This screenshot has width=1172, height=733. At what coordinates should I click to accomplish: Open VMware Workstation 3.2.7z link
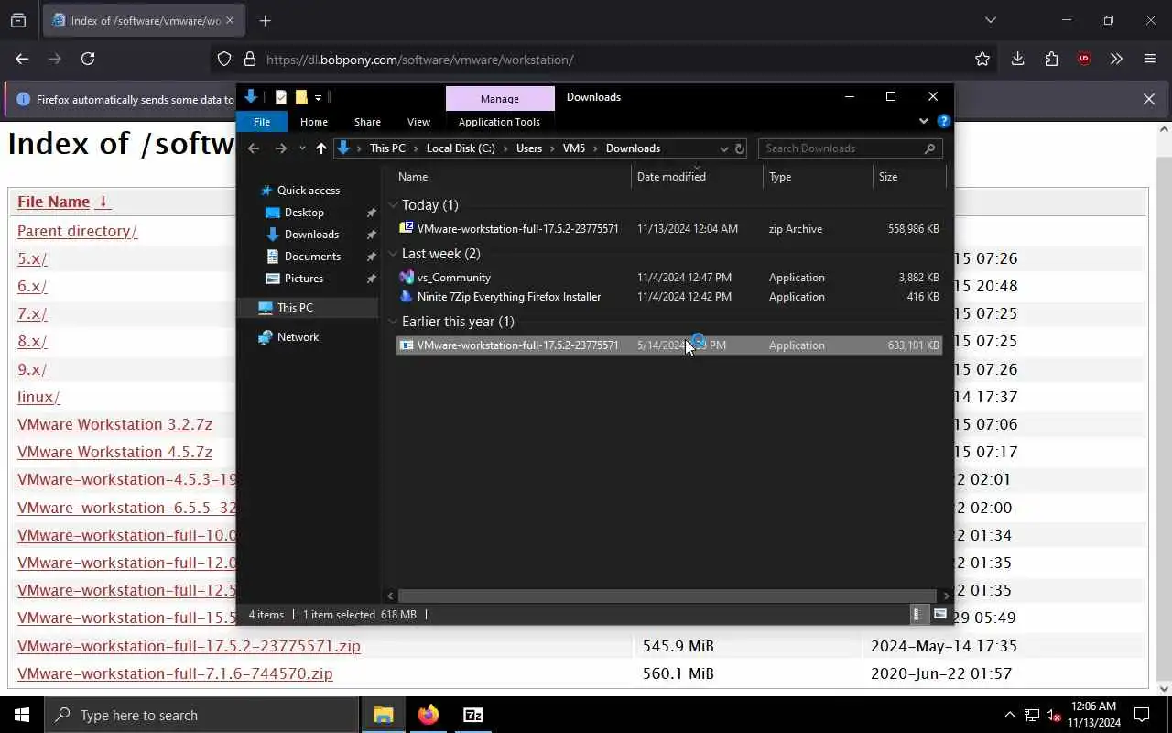click(x=114, y=424)
